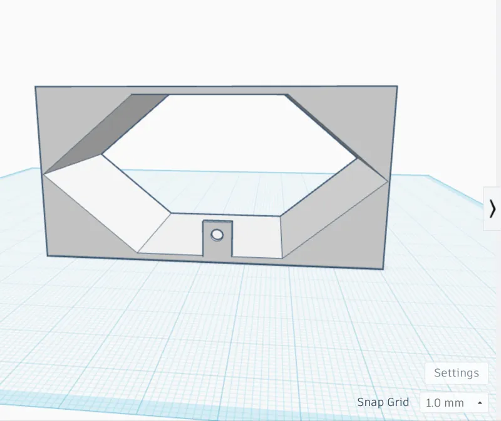
Task: Expand the collapsed side panel chevron
Action: click(492, 209)
